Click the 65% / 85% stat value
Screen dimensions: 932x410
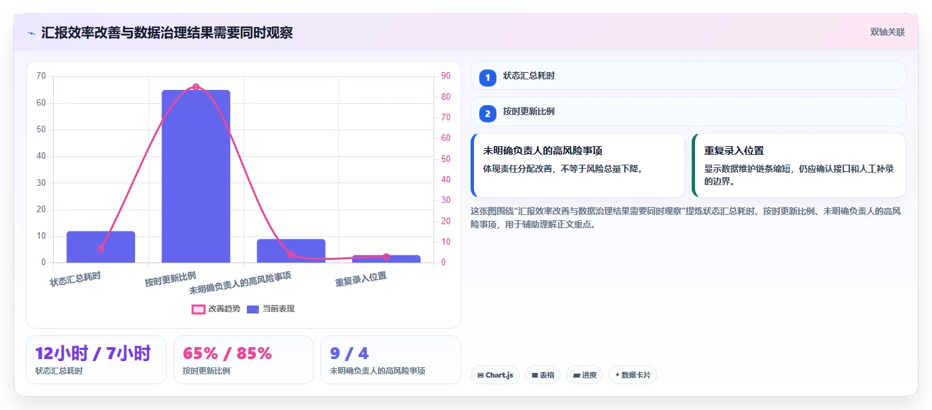(x=227, y=353)
